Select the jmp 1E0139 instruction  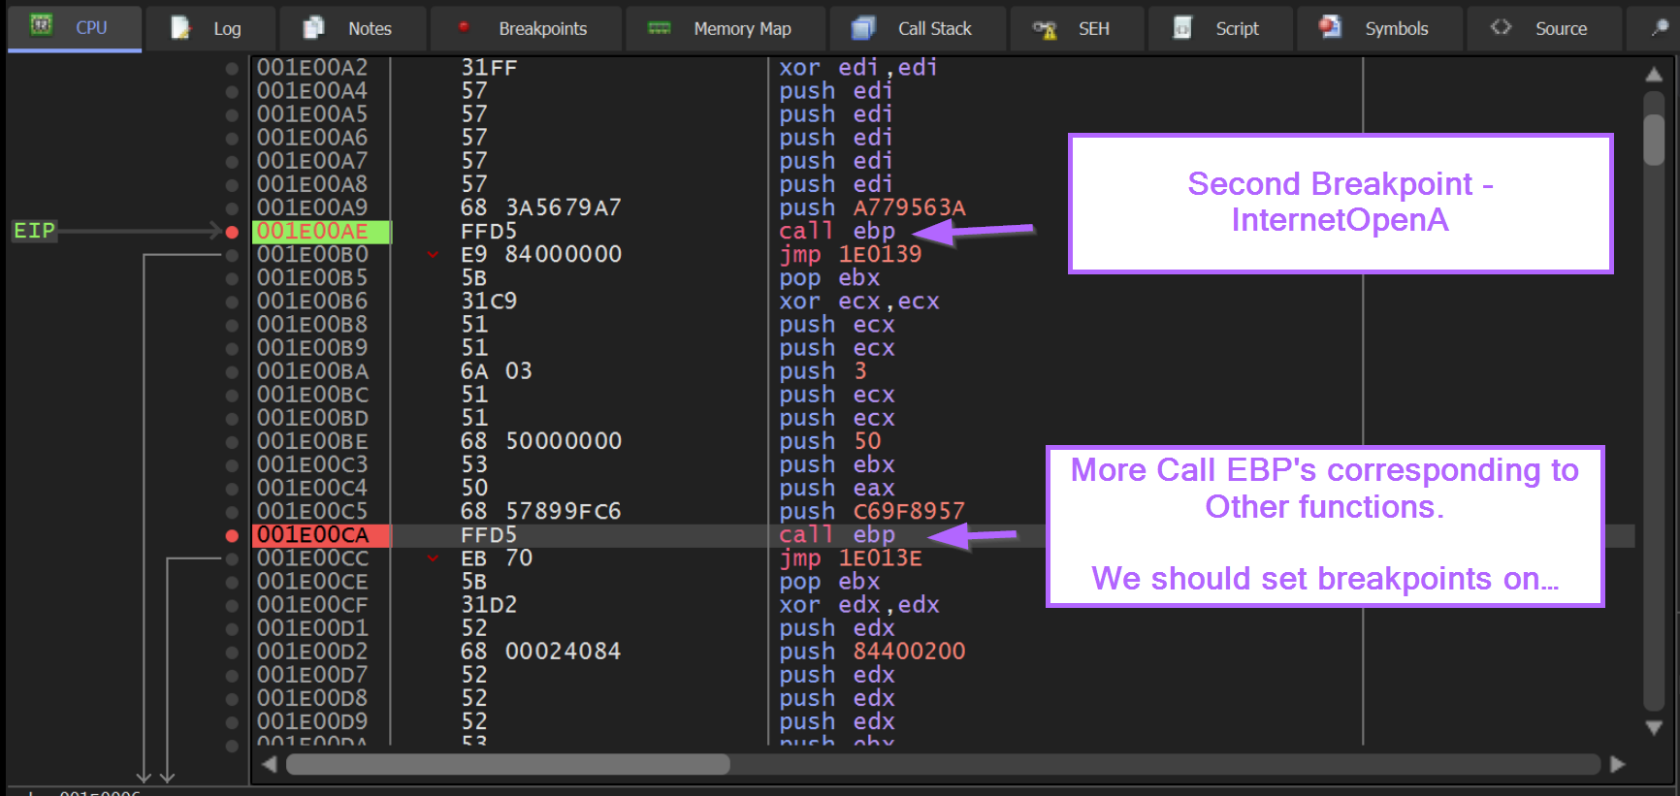pos(850,255)
